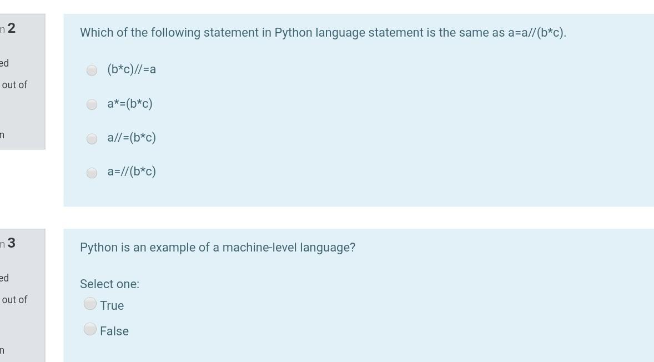Click the Question 2 sidebar info panel
This screenshot has width=654, height=362.
22,81
